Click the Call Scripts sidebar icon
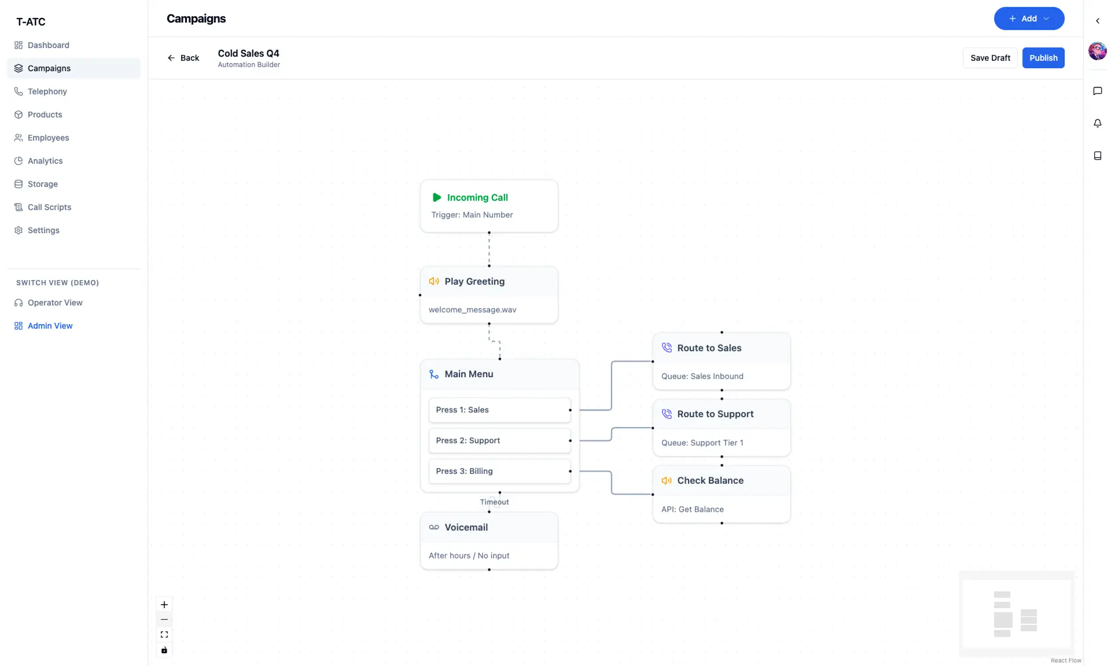 18,207
